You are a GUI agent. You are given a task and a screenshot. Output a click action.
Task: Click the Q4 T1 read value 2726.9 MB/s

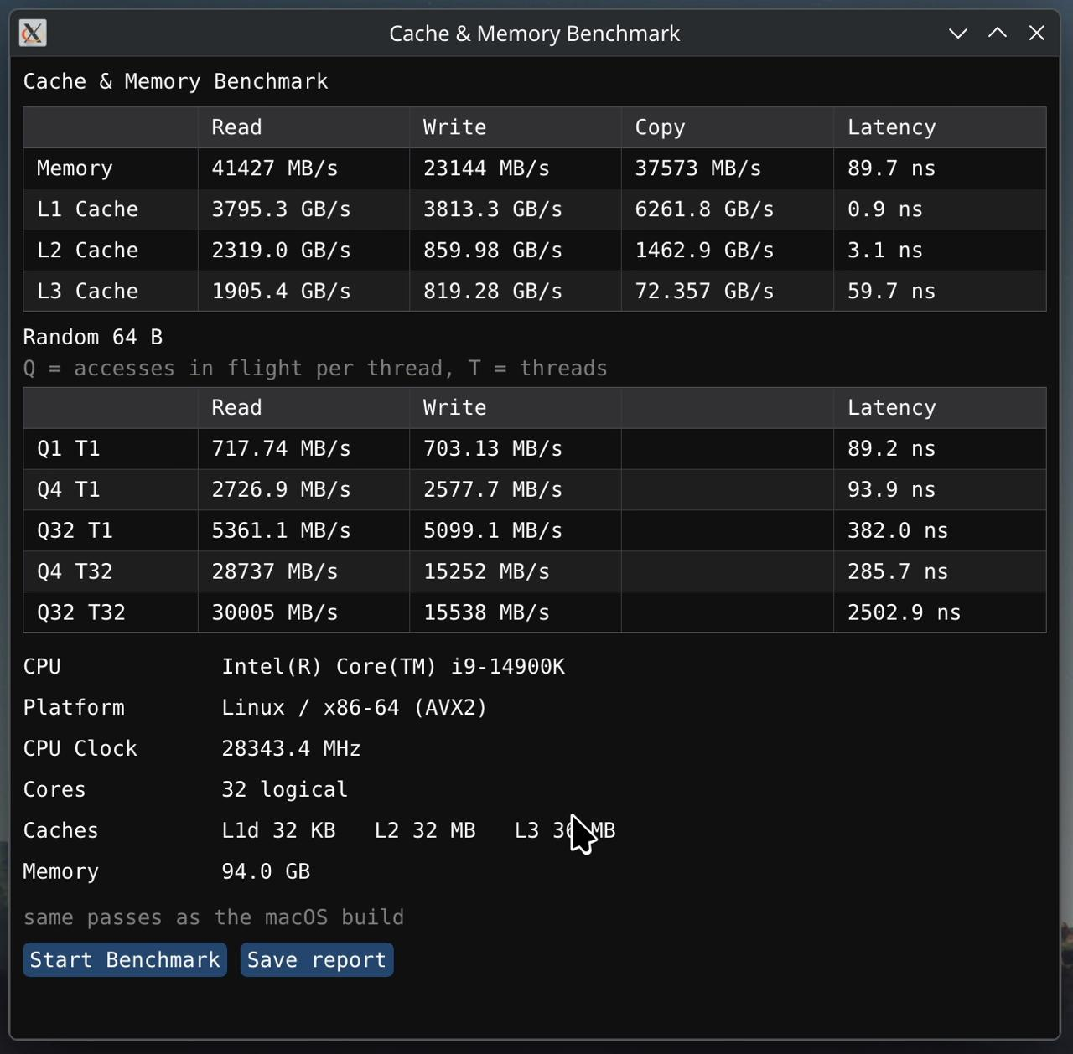281,489
